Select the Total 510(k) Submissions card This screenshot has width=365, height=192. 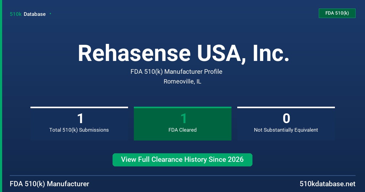(79, 123)
